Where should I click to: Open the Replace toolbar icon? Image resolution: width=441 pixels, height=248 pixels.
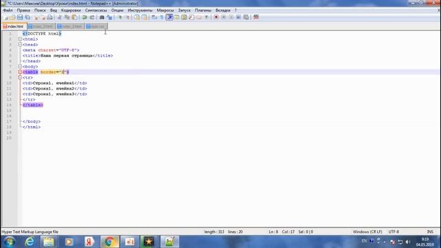pyautogui.click(x=110, y=17)
